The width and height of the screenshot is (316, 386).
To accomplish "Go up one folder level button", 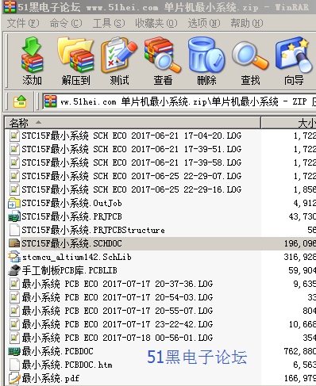I will pyautogui.click(x=20, y=101).
